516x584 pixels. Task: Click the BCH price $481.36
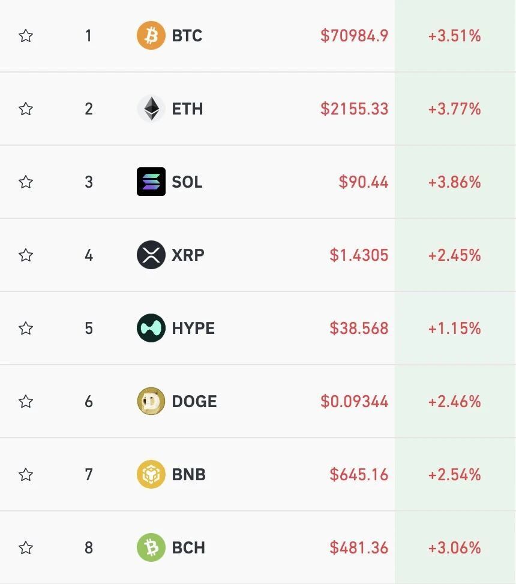click(359, 547)
